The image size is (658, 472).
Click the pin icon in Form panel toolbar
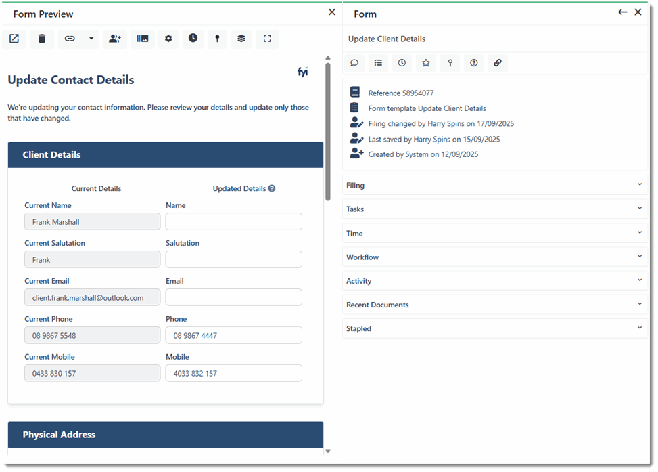tap(450, 62)
